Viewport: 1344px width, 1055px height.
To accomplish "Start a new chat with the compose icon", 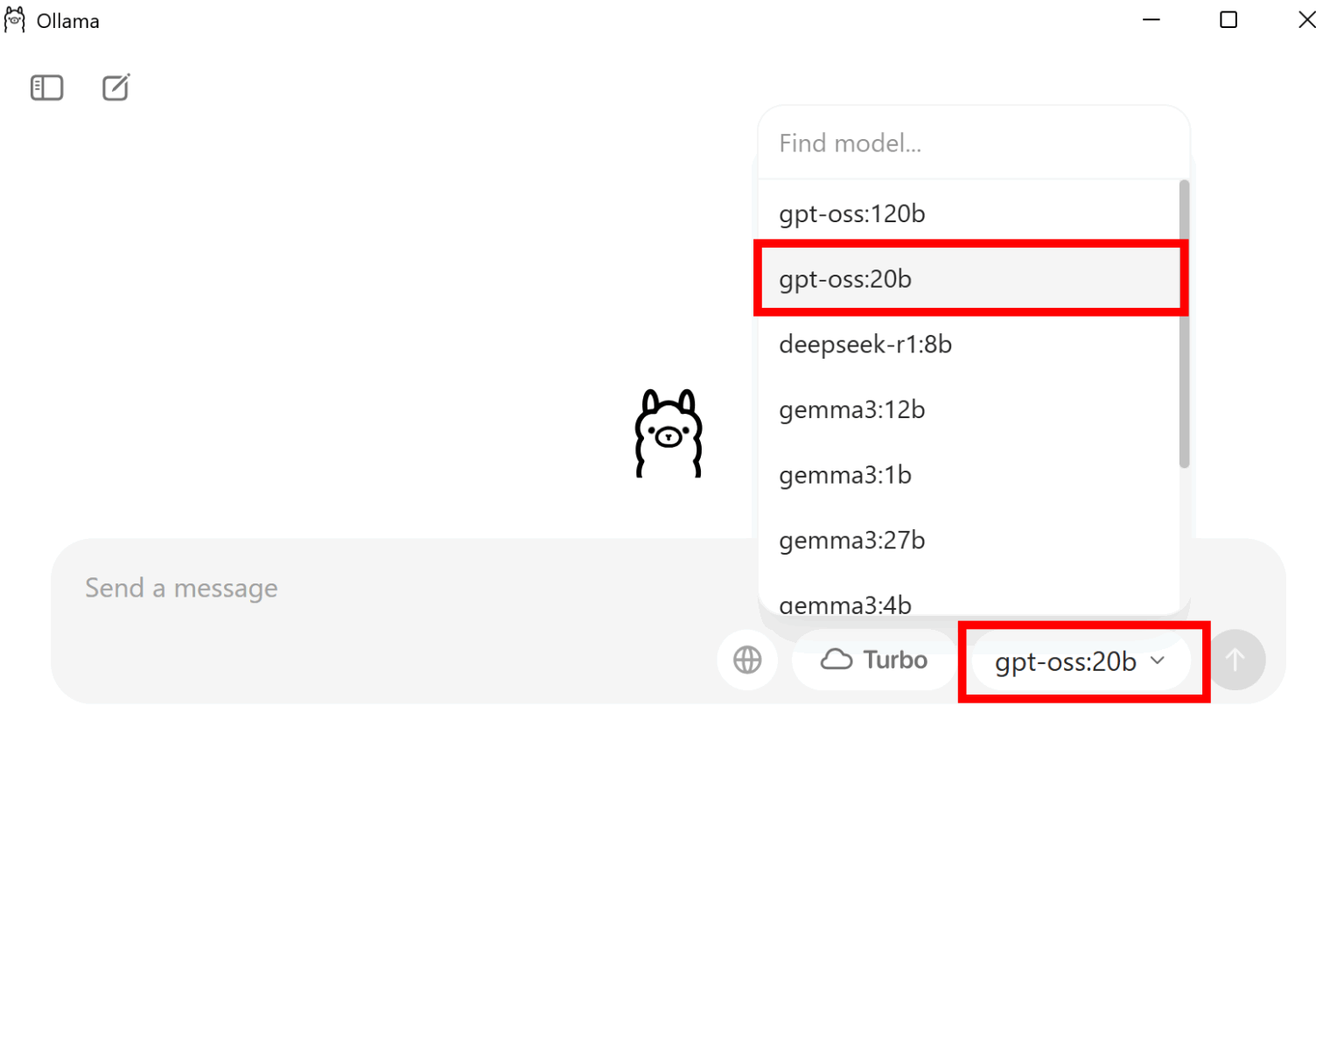I will point(116,87).
